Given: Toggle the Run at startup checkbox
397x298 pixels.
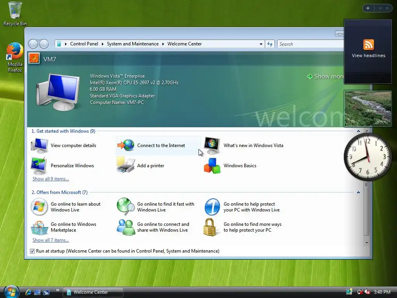Looking at the screenshot, I should (32, 251).
